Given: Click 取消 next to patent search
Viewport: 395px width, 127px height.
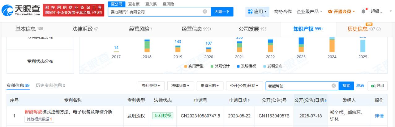Looking at the screenshot, I should 360,86.
